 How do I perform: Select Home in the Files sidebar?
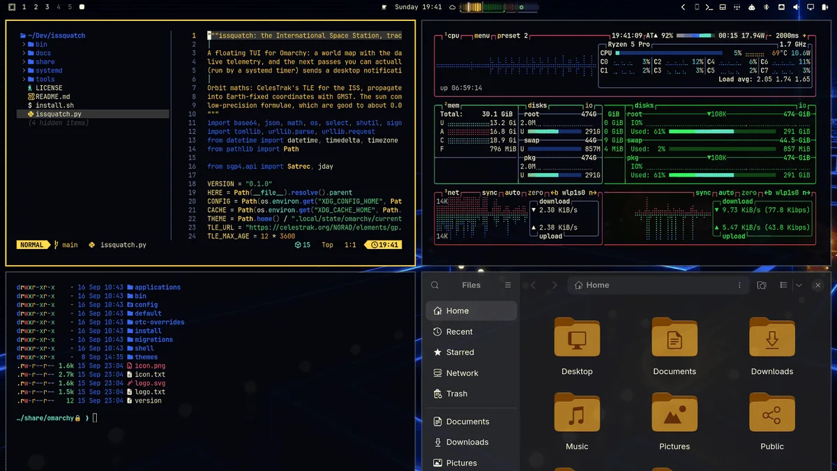coord(472,311)
